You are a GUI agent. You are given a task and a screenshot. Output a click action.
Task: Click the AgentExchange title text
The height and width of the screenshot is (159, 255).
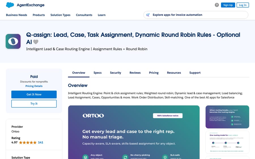point(31,5)
